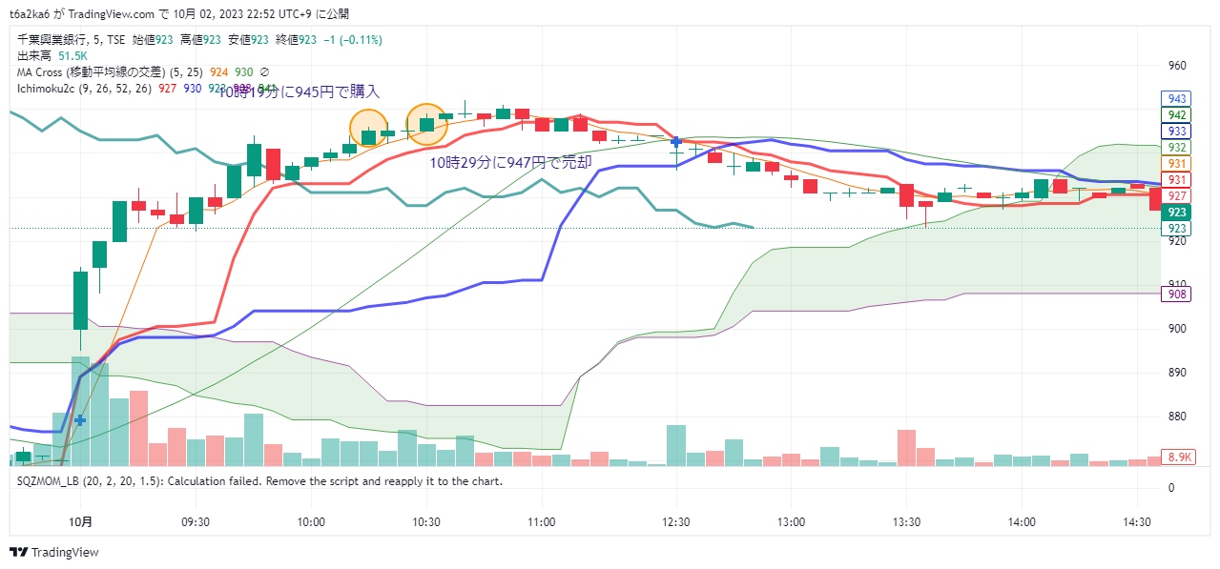The image size is (1220, 569).
Task: Click the dark green 923 current price label
Action: [x=1176, y=213]
